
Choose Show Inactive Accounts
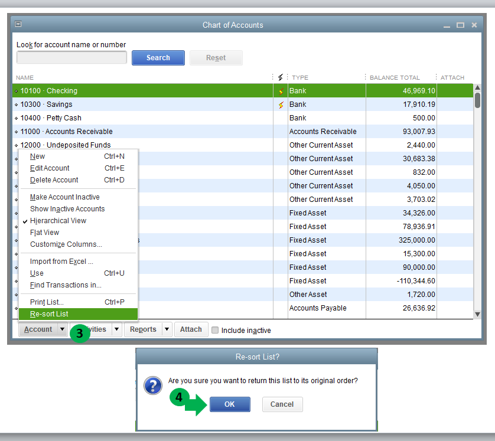pos(79,209)
